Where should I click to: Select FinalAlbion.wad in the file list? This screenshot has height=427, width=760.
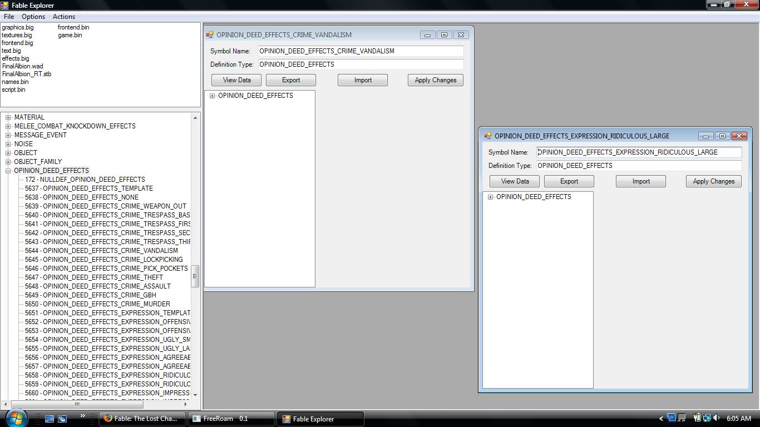click(22, 66)
